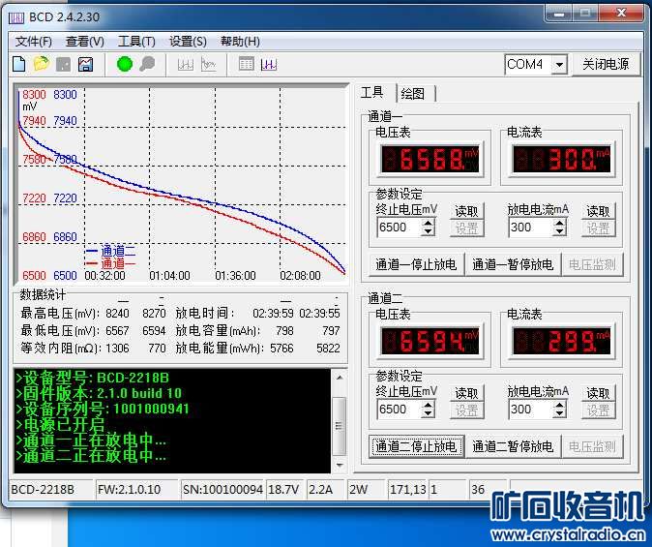Click 读取 next to Channel 1 放电电流
Image resolution: width=652 pixels, height=547 pixels.
pos(598,211)
